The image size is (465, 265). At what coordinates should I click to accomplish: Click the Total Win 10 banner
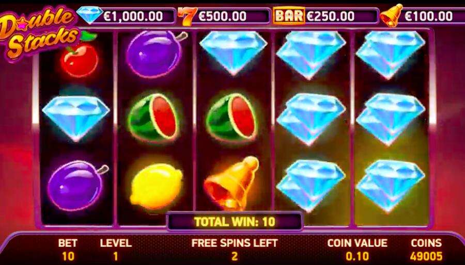(x=235, y=222)
